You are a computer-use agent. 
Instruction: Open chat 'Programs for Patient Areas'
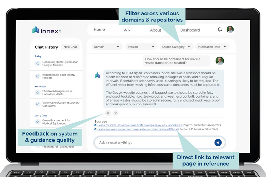58,147
